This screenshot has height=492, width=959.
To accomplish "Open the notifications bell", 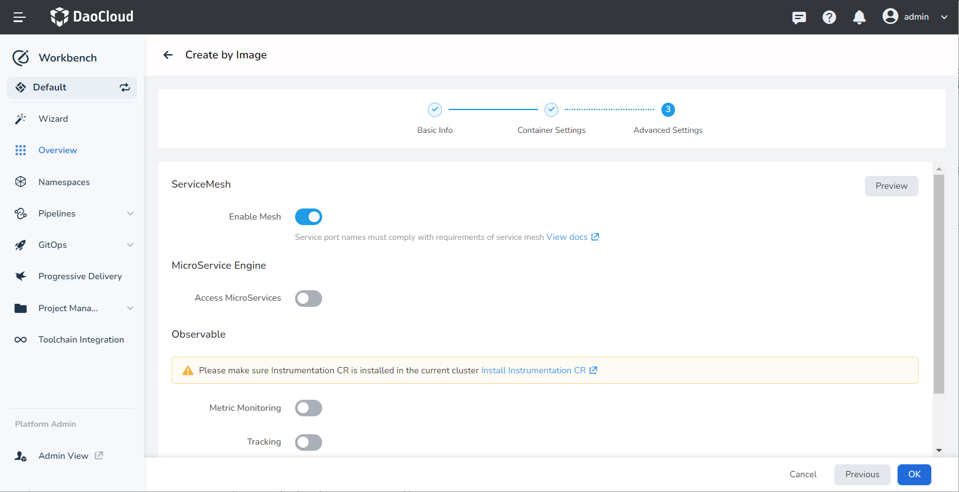I will [x=859, y=17].
